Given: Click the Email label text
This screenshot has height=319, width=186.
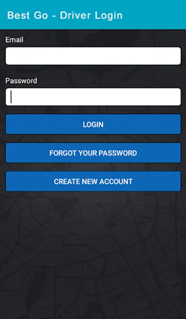Looking at the screenshot, I should 14,40.
